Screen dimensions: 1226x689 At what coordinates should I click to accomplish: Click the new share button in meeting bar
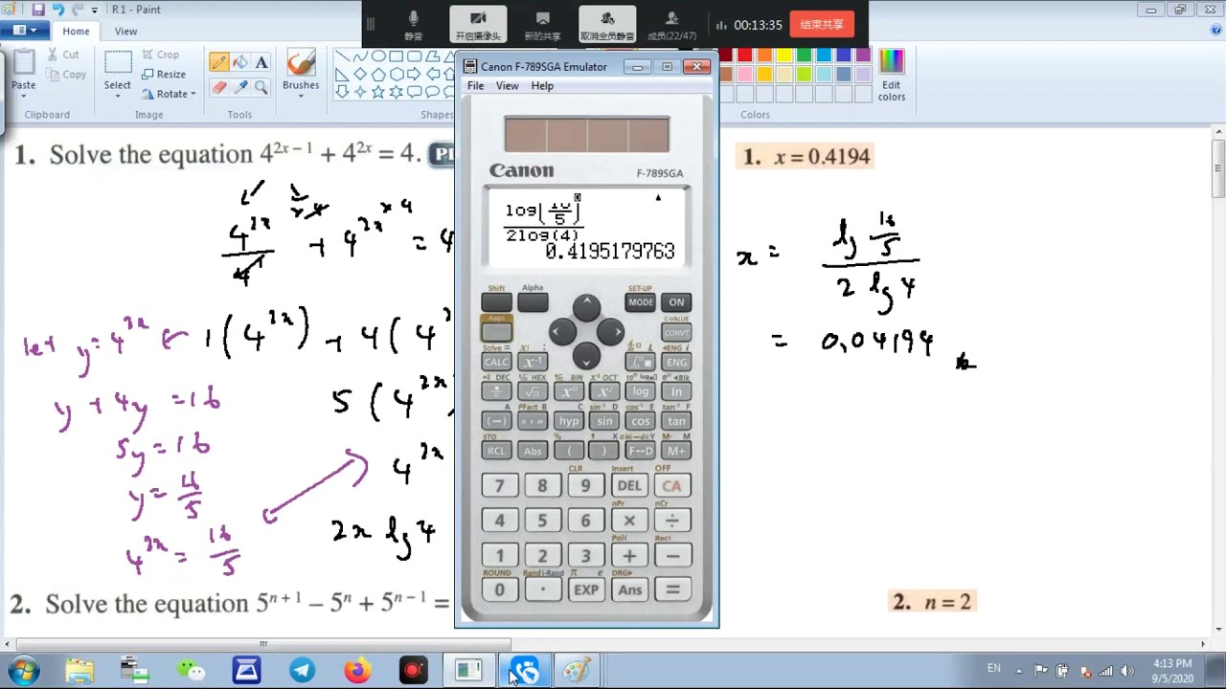coord(542,25)
